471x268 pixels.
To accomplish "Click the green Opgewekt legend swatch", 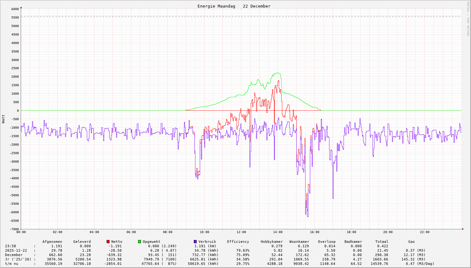I will [x=139, y=242].
